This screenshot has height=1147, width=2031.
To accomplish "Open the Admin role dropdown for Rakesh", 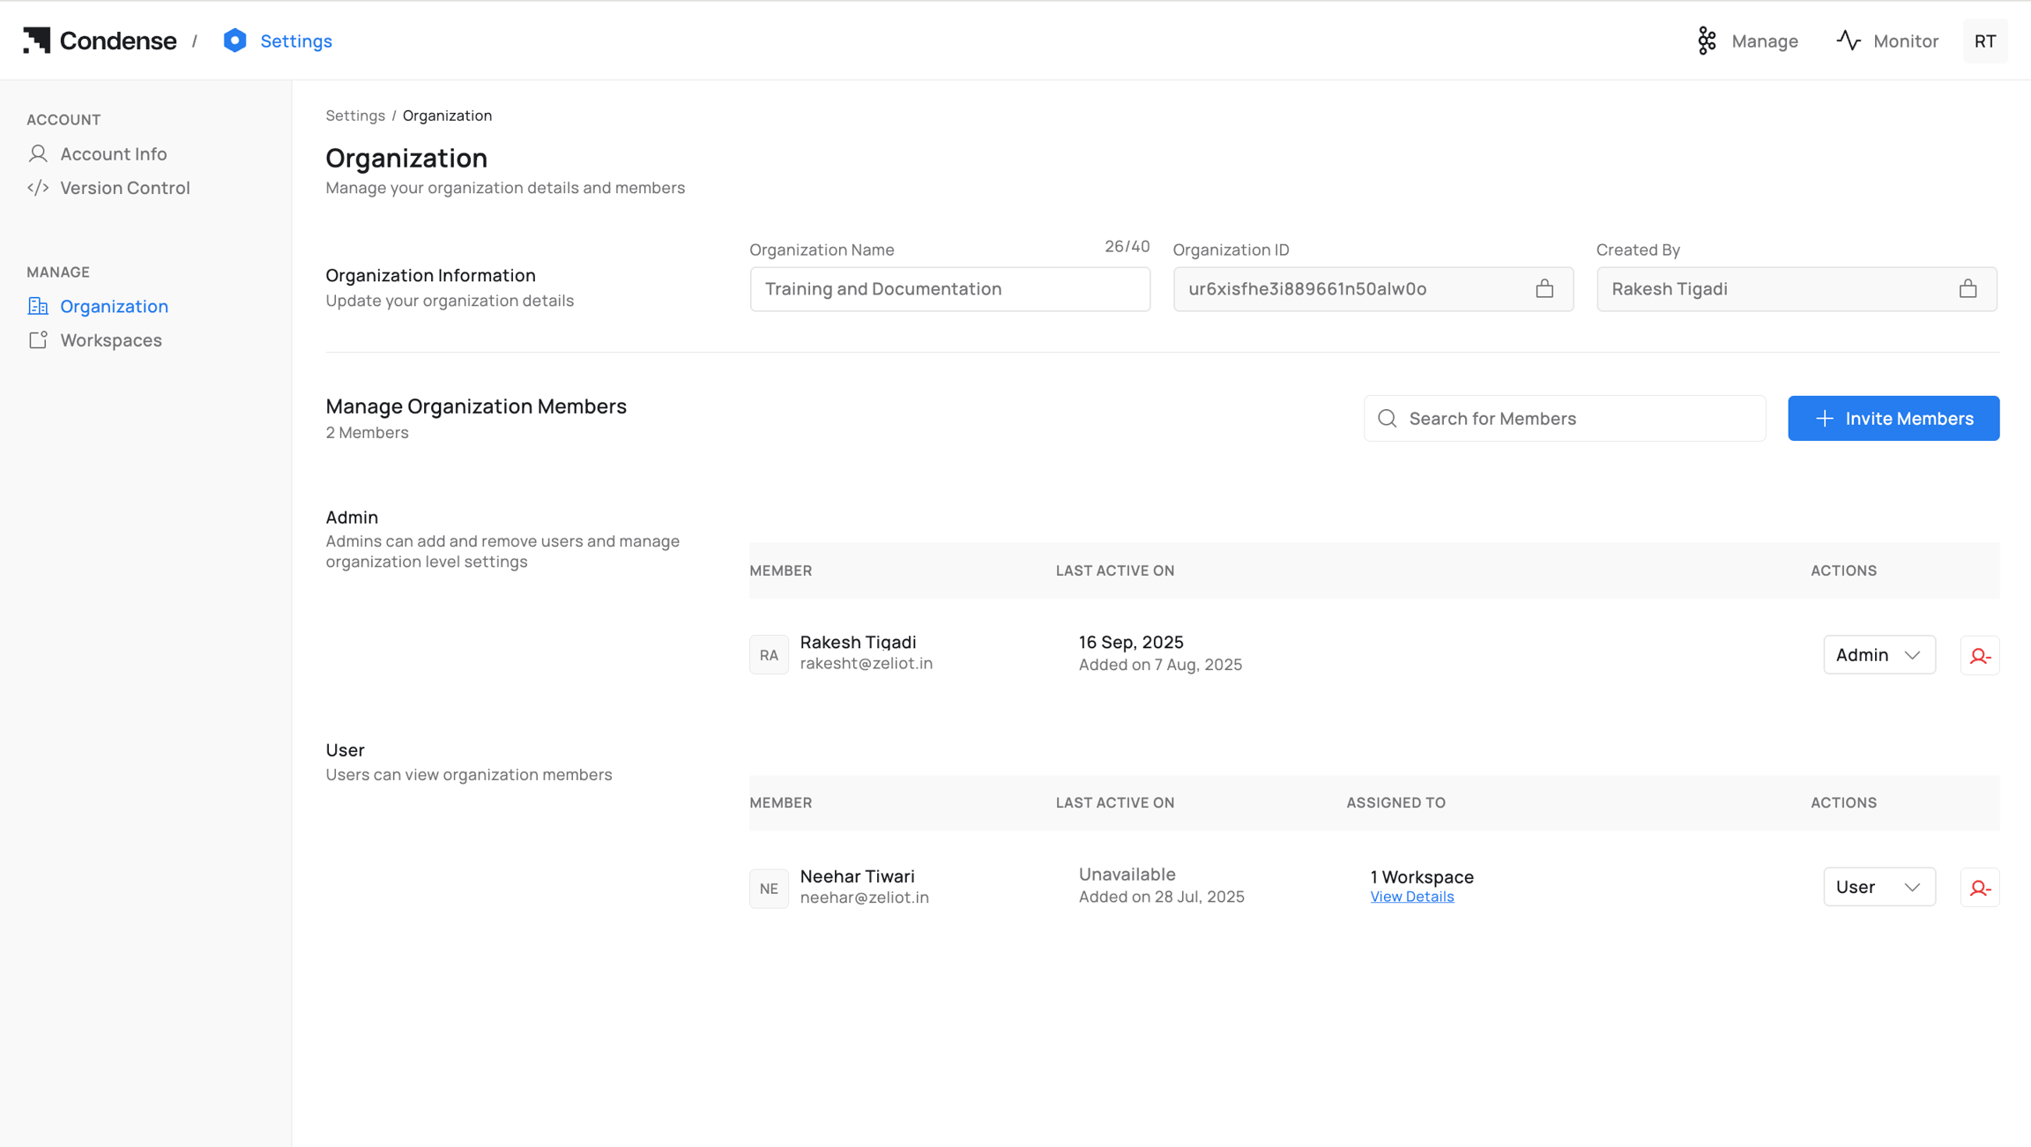I will pyautogui.click(x=1878, y=655).
